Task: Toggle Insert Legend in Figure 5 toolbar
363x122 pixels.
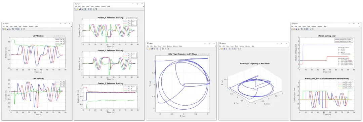Action: [x=307, y=29]
